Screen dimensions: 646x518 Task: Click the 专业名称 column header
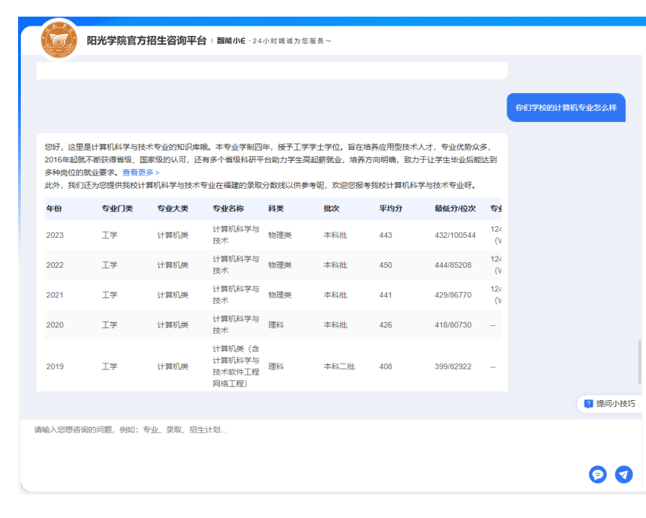tap(228, 209)
